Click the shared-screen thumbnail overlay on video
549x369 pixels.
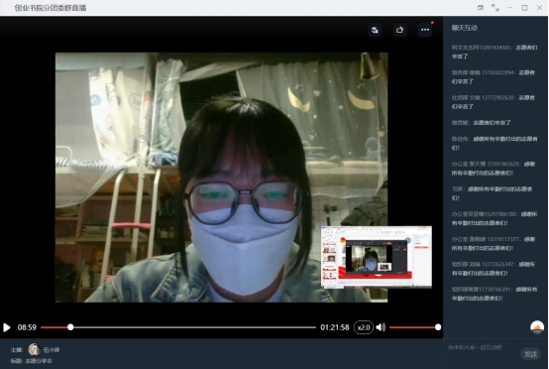(x=377, y=257)
